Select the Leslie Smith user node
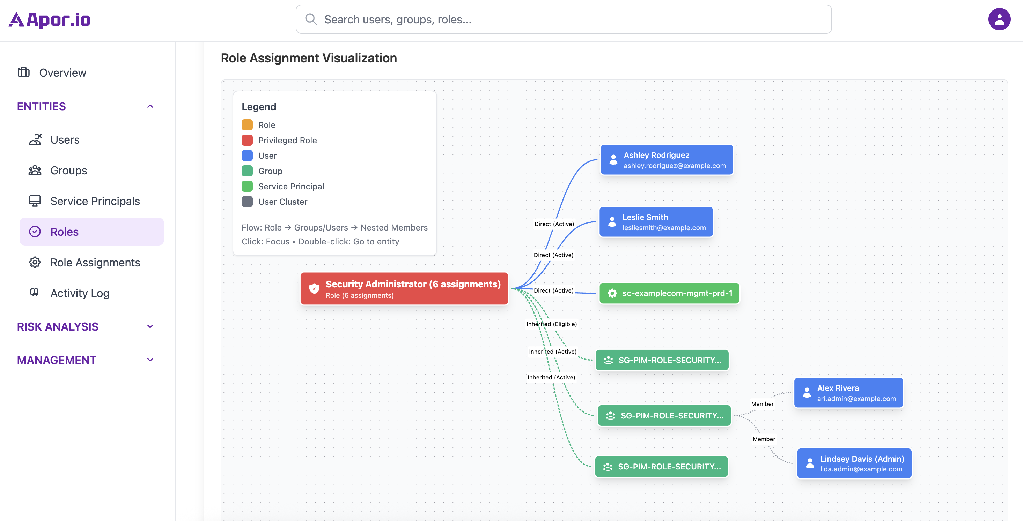1023x521 pixels. click(656, 222)
